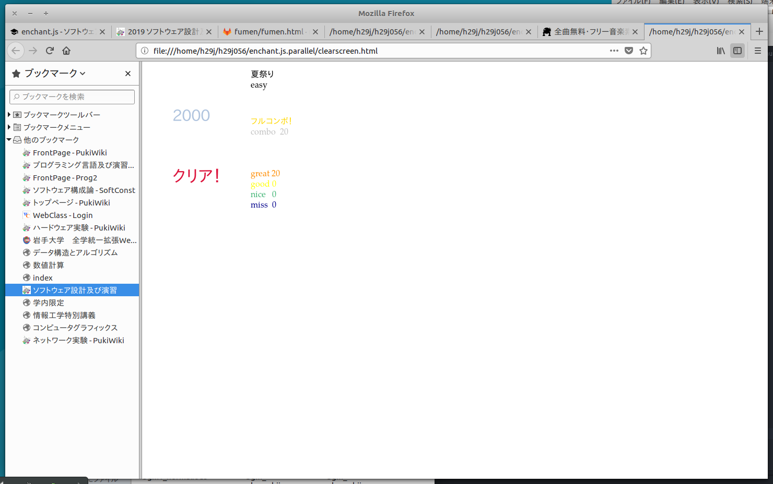Click the easy difficulty text
This screenshot has width=773, height=484.
click(x=259, y=85)
